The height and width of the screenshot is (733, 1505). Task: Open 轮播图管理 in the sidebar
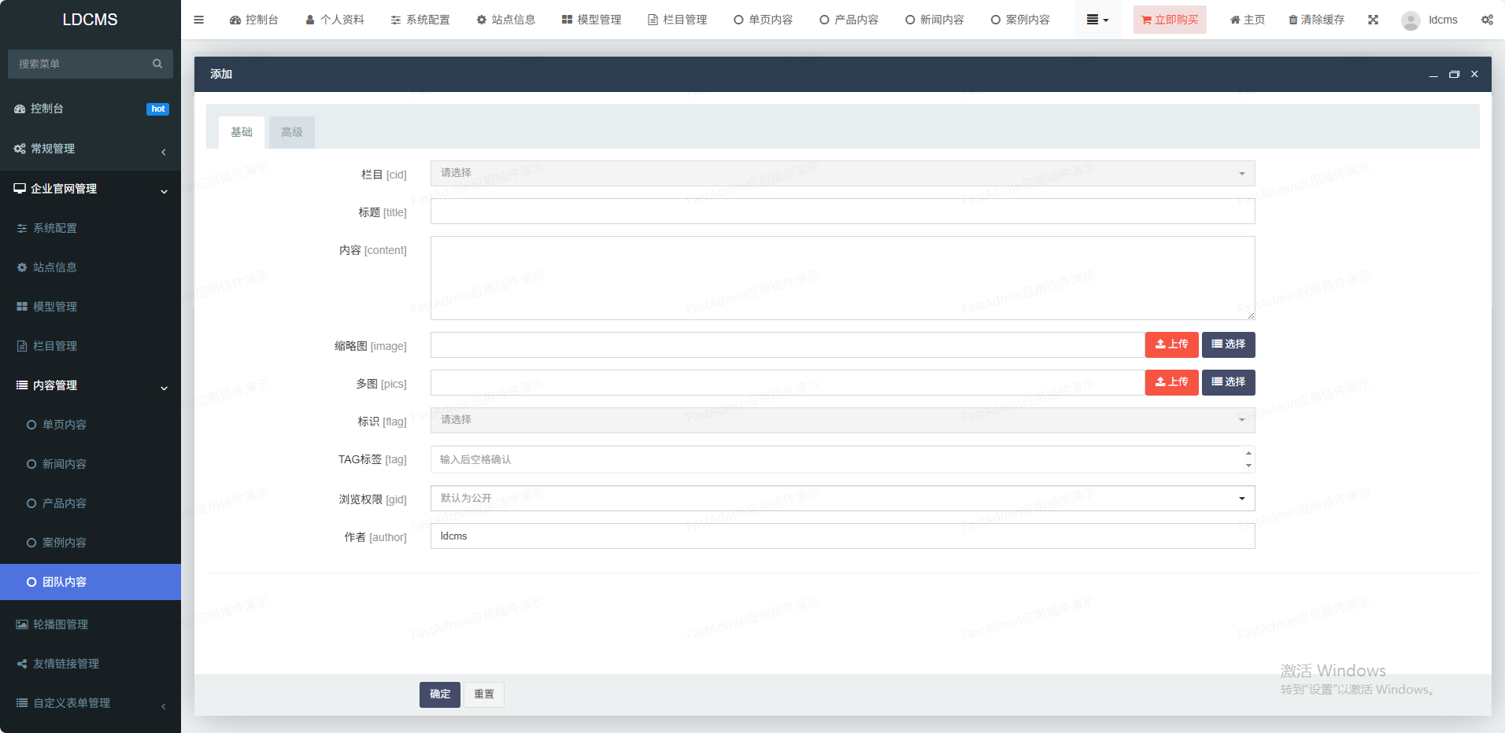[x=61, y=624]
